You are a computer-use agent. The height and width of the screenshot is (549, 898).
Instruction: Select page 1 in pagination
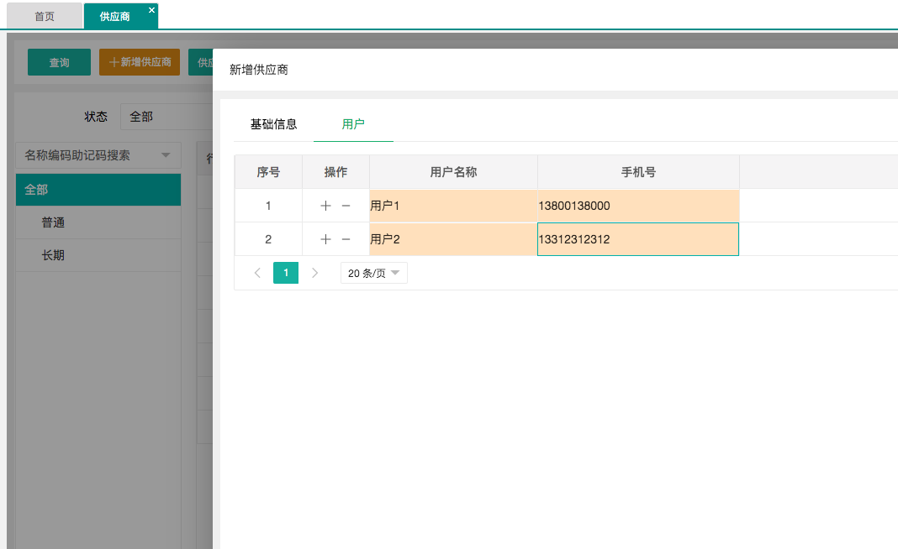click(286, 273)
